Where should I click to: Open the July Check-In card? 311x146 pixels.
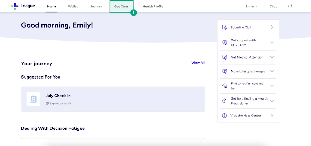click(113, 99)
